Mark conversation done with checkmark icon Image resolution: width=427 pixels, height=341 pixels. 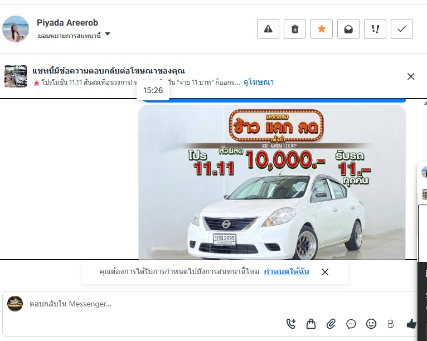pos(402,29)
